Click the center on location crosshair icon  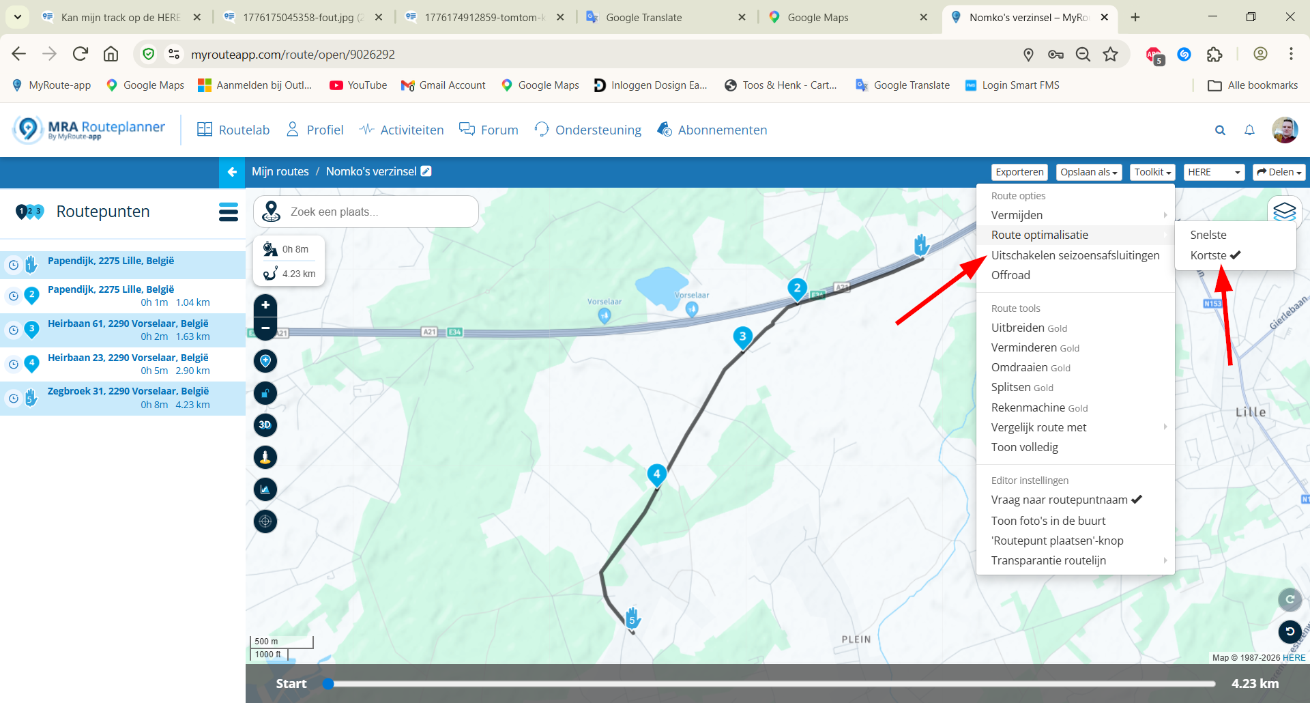click(x=265, y=521)
